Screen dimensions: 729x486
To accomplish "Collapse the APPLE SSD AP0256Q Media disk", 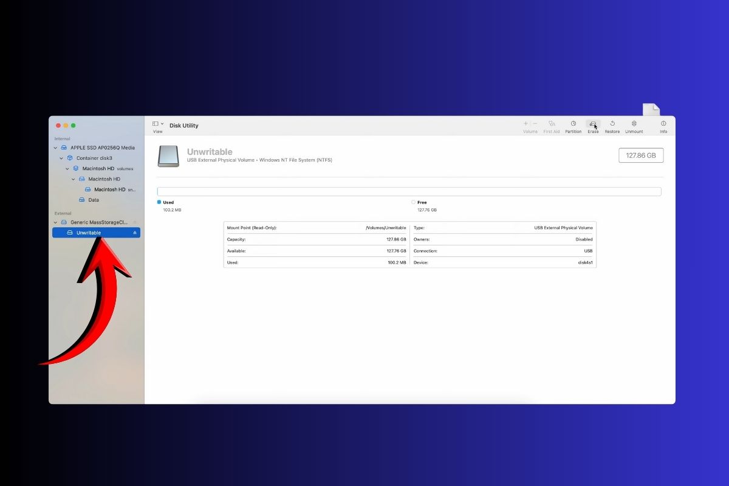I will tap(56, 148).
